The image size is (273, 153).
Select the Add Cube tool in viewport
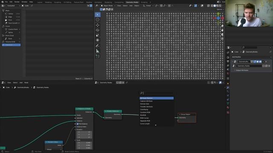click(x=98, y=57)
